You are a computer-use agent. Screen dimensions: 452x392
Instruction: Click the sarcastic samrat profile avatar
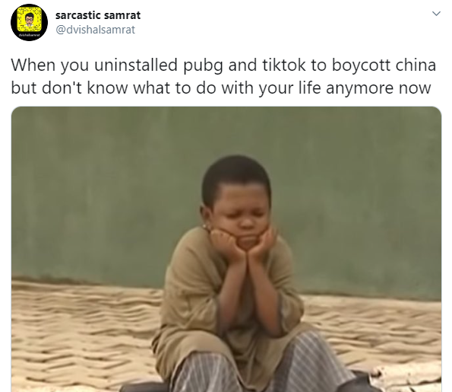(29, 22)
